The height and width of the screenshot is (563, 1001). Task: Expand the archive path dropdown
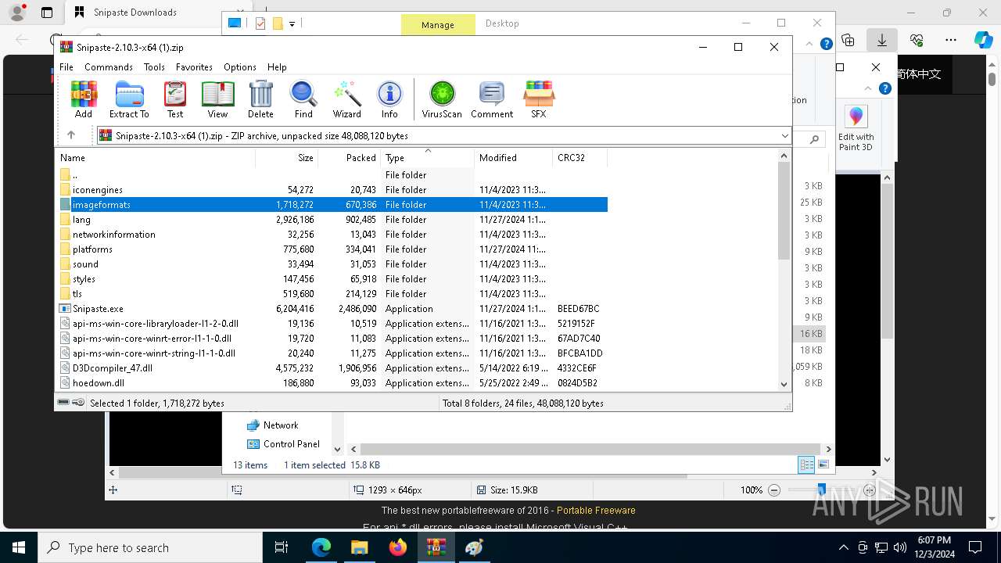(784, 136)
